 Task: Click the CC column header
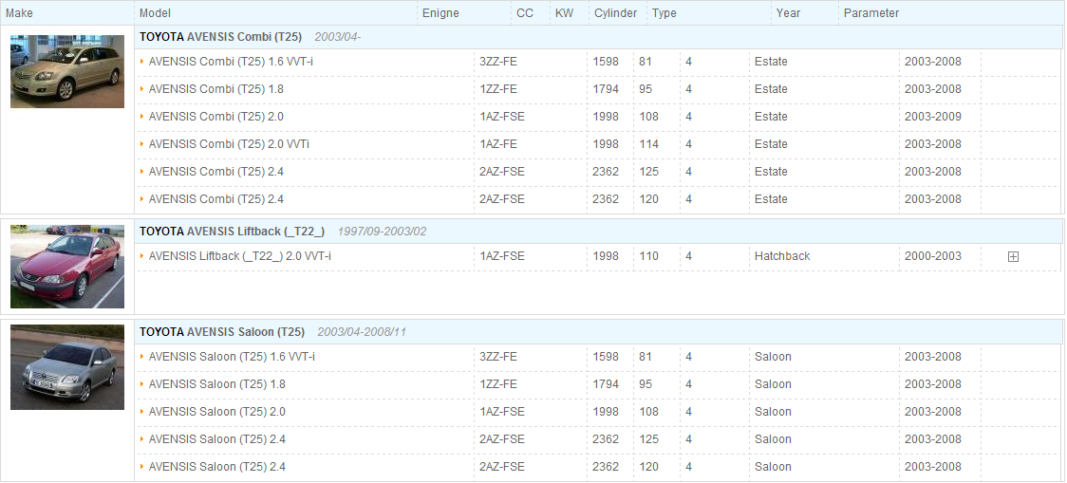[525, 13]
